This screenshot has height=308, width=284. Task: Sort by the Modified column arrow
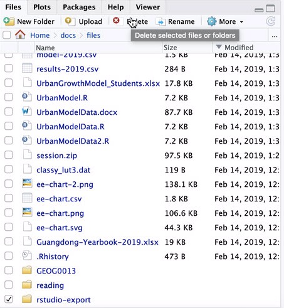219,46
